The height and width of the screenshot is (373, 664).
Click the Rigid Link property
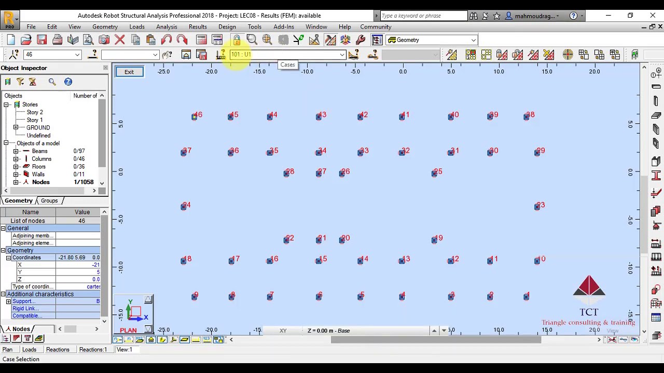pyautogui.click(x=25, y=309)
